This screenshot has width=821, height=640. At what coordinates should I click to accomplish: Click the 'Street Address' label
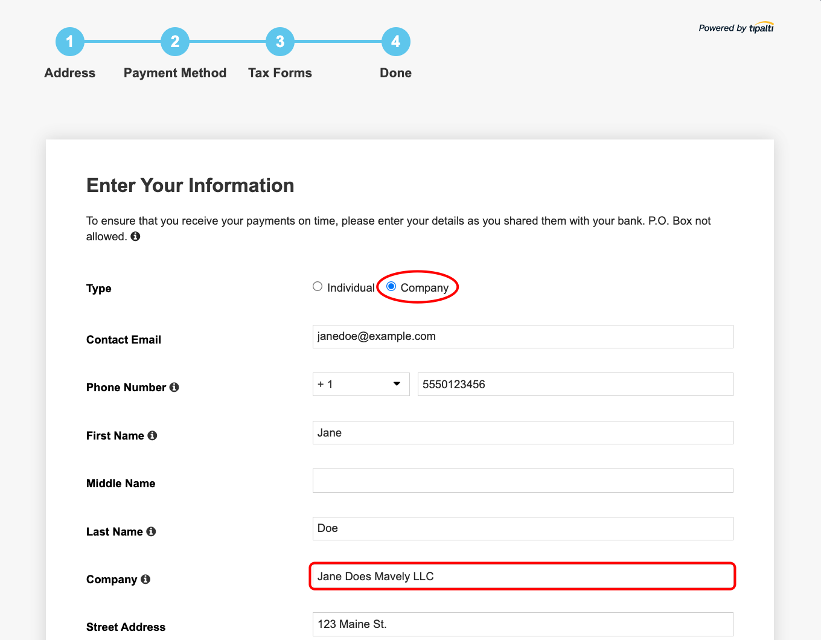point(126,627)
